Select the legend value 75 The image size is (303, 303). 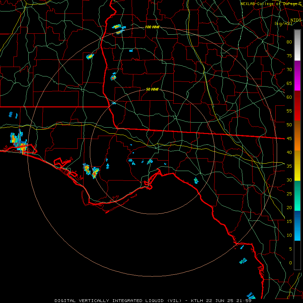point(289,56)
